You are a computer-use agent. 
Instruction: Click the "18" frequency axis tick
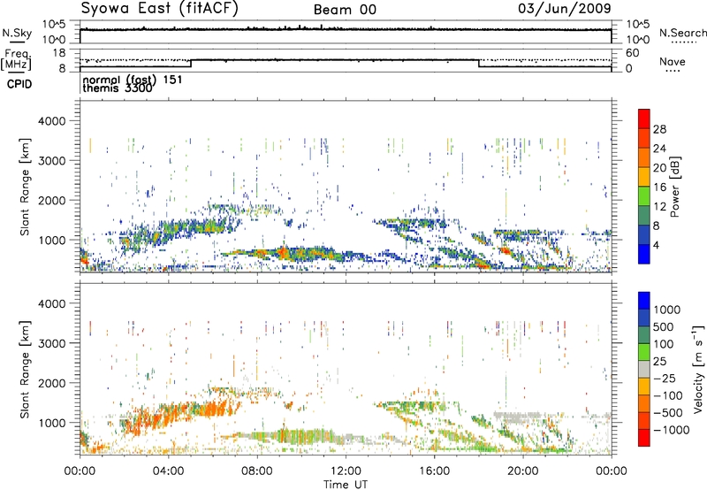click(59, 53)
